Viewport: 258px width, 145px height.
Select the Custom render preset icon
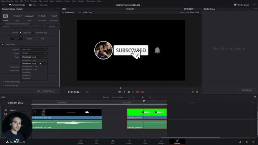pos(5,16)
